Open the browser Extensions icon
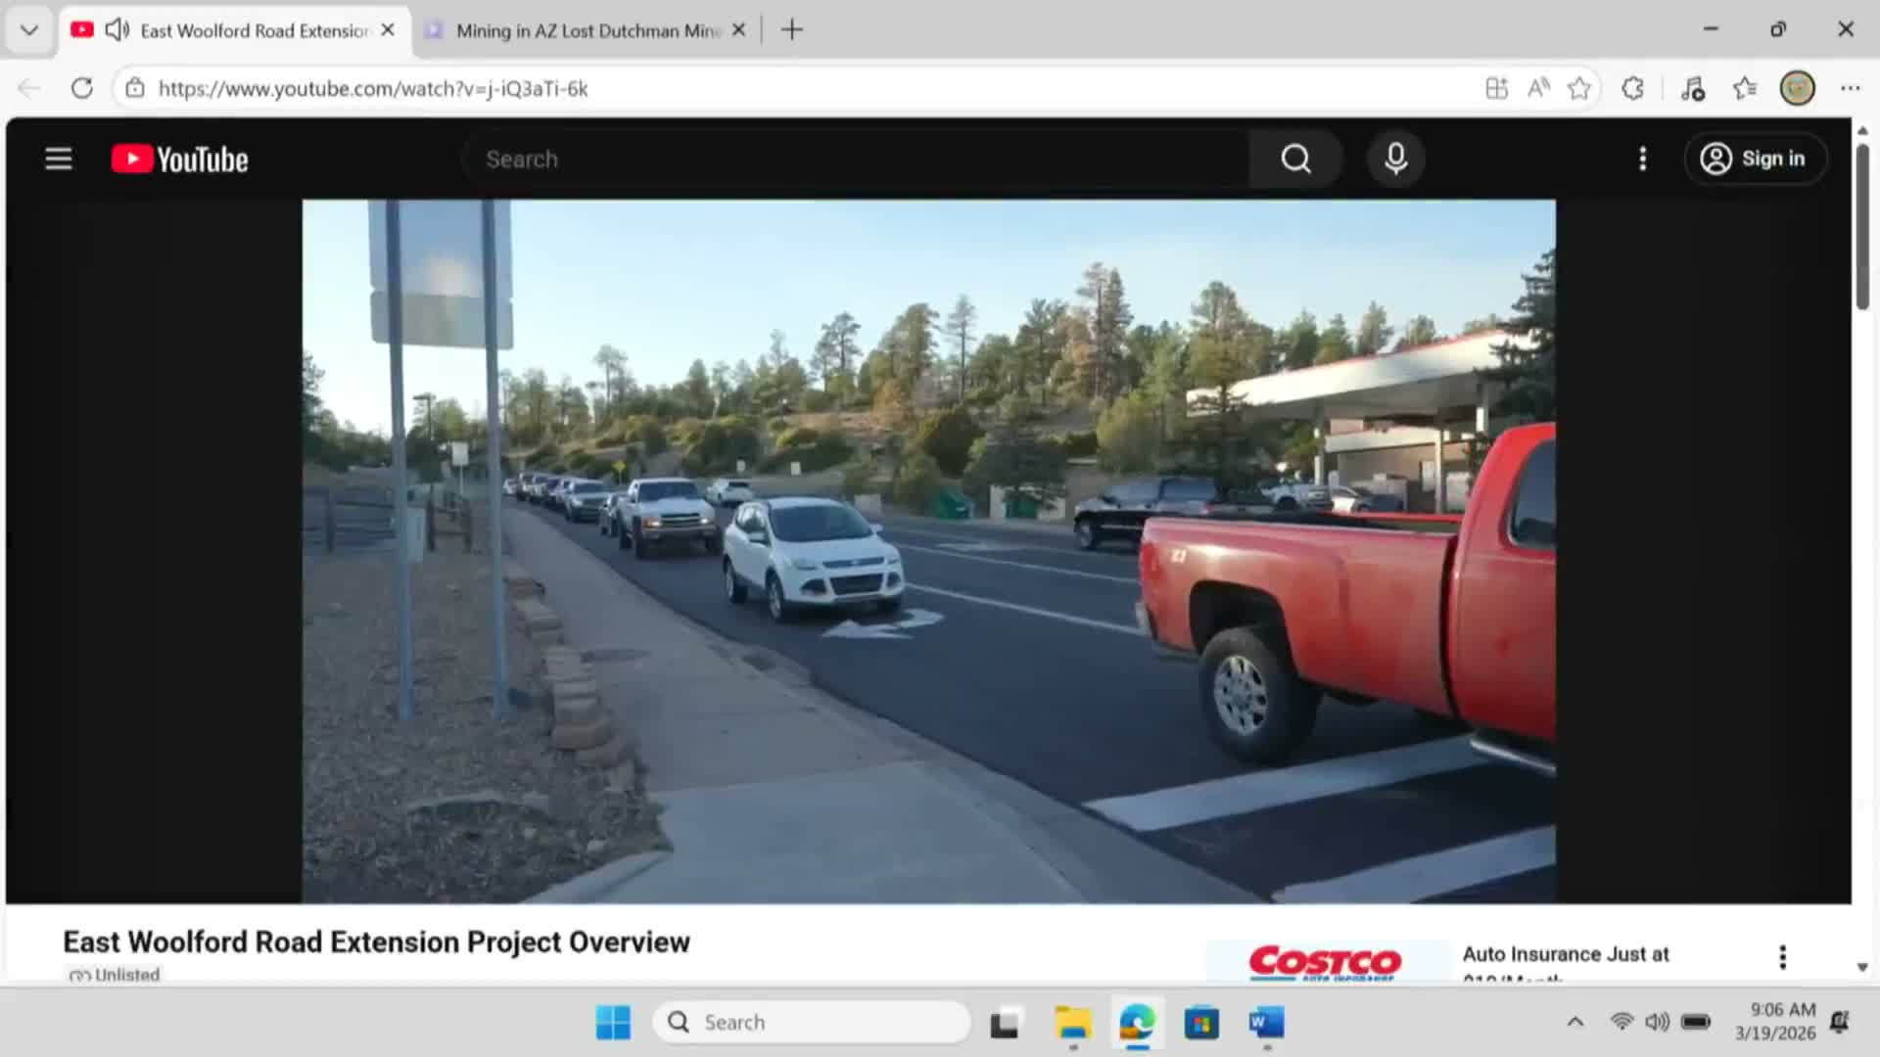The height and width of the screenshot is (1057, 1880). (1632, 88)
